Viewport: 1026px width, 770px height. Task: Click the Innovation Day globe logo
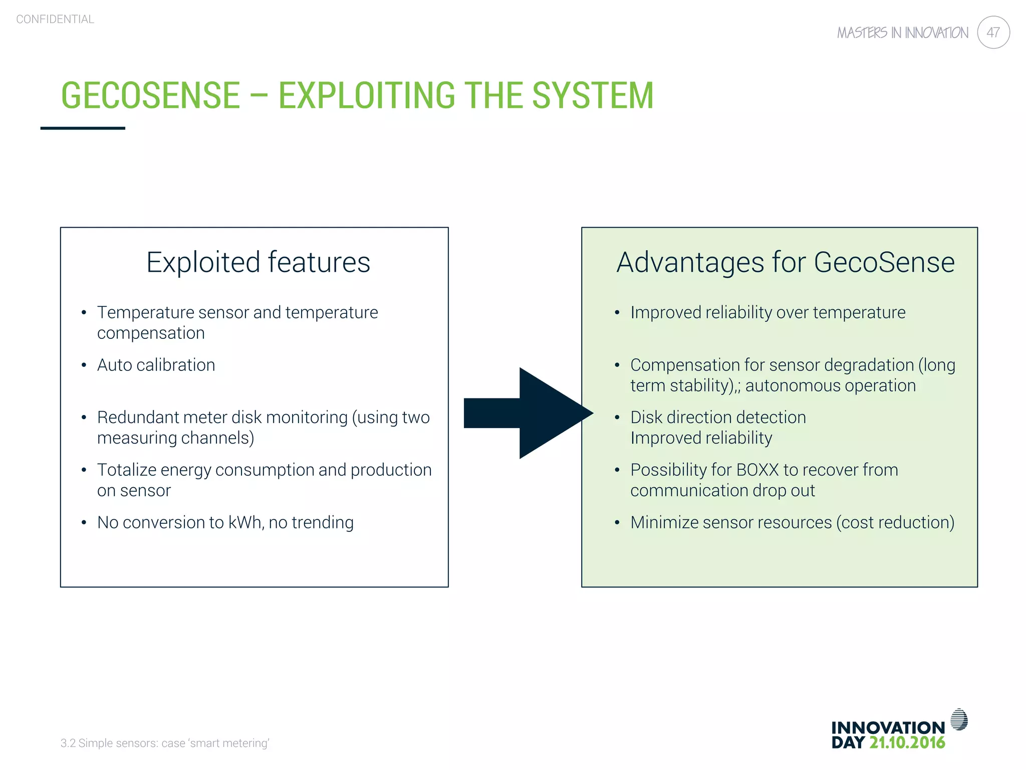(959, 719)
